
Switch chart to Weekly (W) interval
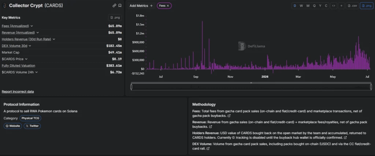tap(301, 6)
